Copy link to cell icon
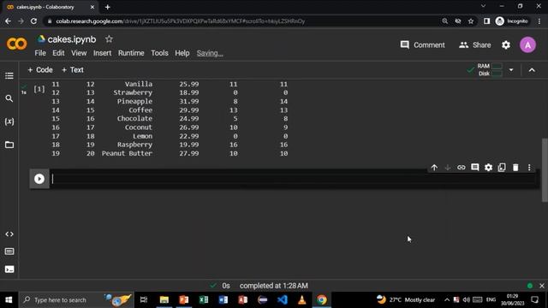The width and height of the screenshot is (548, 308). [462, 168]
